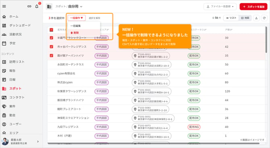Open the 日報 calendar icon
The width and height of the screenshot is (270, 148).
(4, 80)
